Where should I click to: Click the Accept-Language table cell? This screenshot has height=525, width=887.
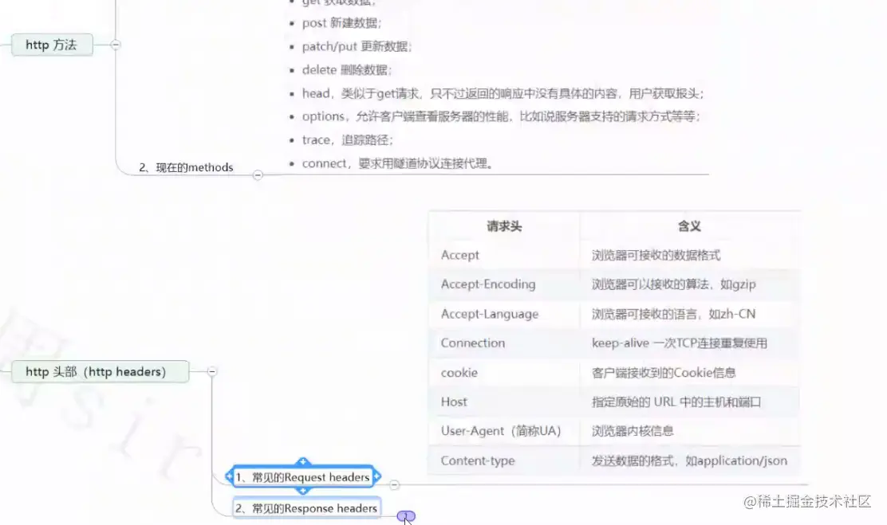click(x=504, y=314)
